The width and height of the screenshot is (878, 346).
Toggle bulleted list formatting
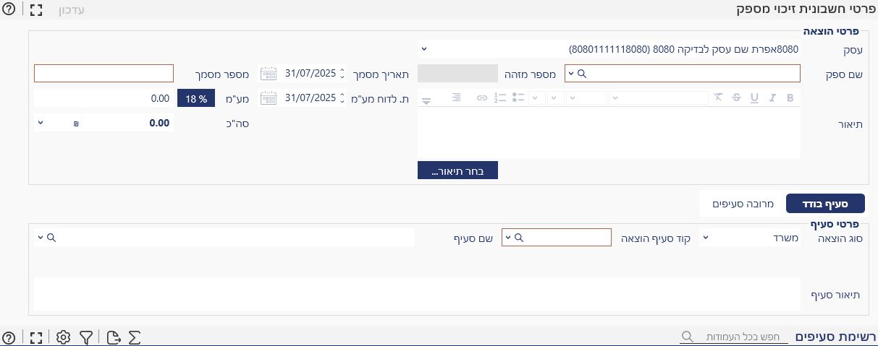(x=518, y=98)
